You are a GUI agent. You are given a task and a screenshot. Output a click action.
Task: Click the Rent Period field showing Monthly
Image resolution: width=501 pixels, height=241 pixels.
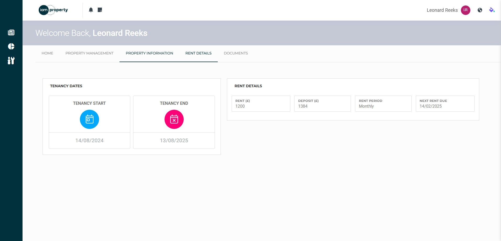tap(383, 103)
